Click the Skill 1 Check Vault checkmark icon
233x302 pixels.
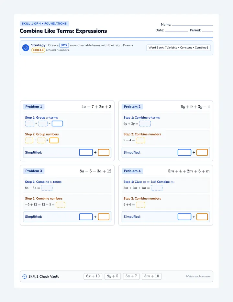pyautogui.click(x=25, y=276)
